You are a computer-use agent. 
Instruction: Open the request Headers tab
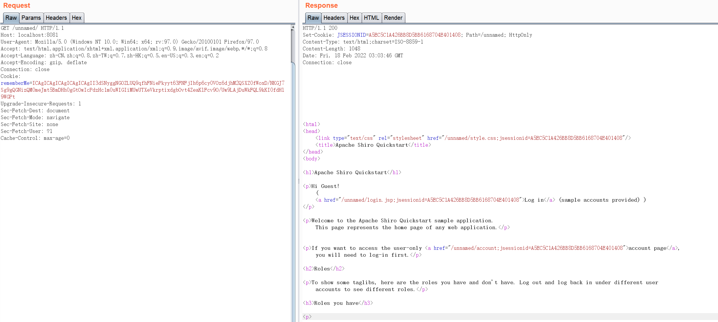point(56,18)
